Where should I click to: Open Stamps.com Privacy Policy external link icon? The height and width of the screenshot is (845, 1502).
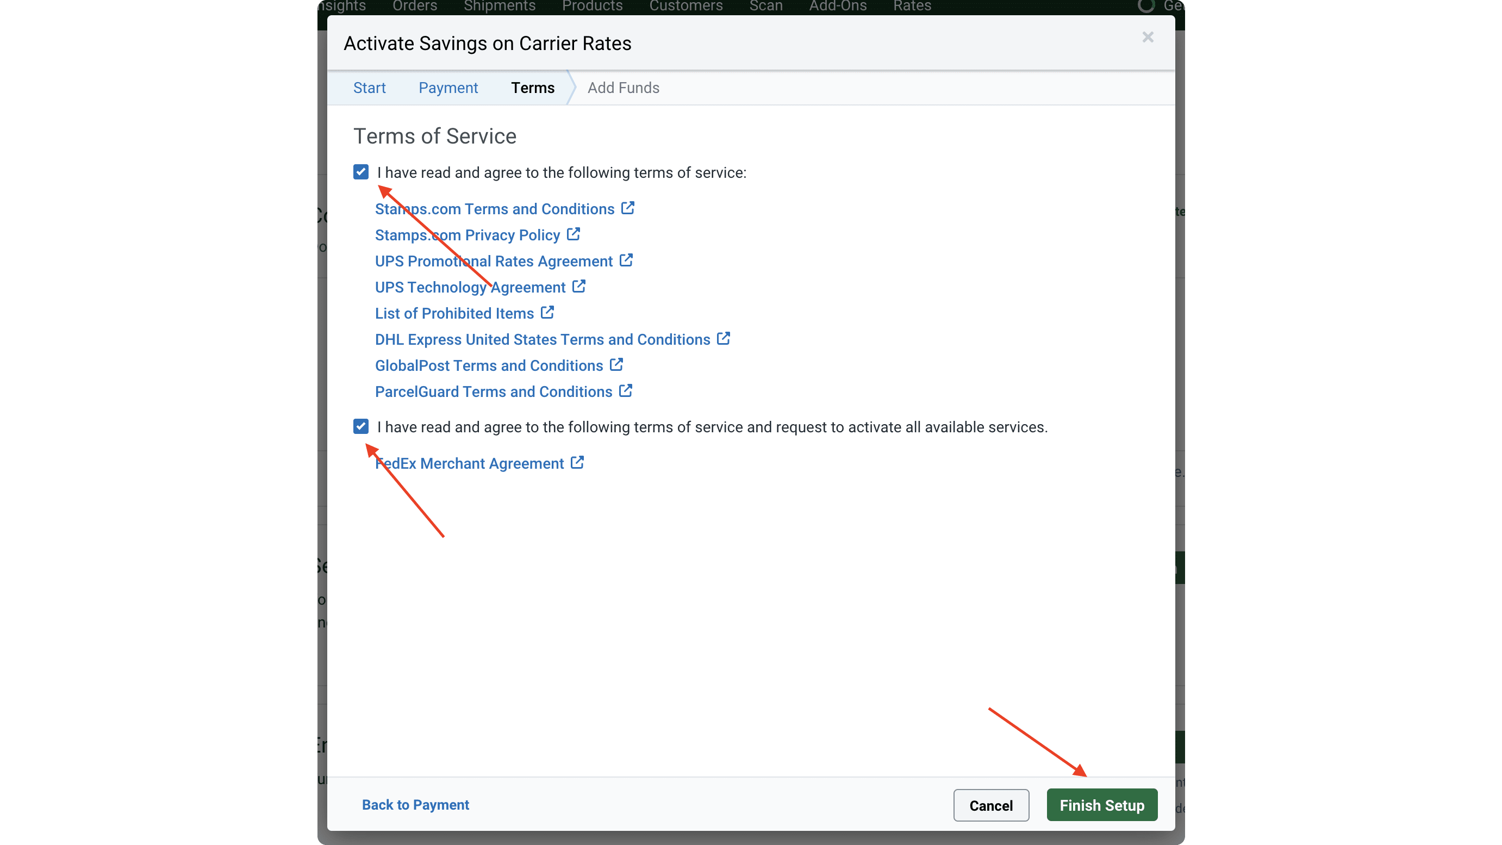(x=575, y=234)
